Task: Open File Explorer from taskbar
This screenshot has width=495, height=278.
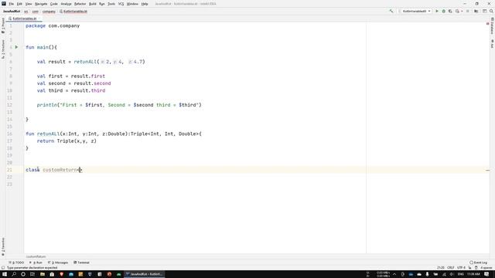Action: 43,274
